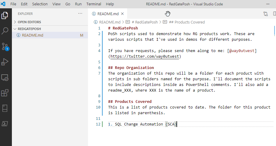Click '# RedGatePosh' breadcrumb item
This screenshot has width=276, height=146.
click(x=144, y=22)
